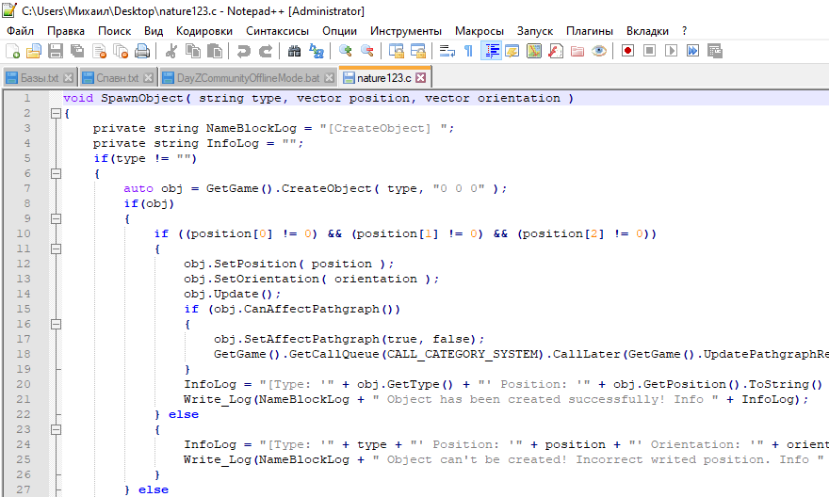This screenshot has width=829, height=497.
Task: Open the Опции menu
Action: (x=339, y=31)
